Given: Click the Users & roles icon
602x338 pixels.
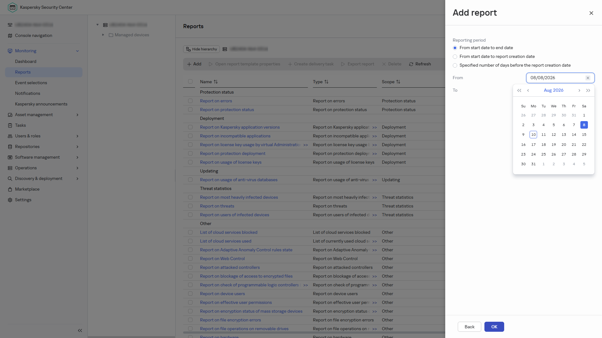Looking at the screenshot, I should tap(10, 136).
